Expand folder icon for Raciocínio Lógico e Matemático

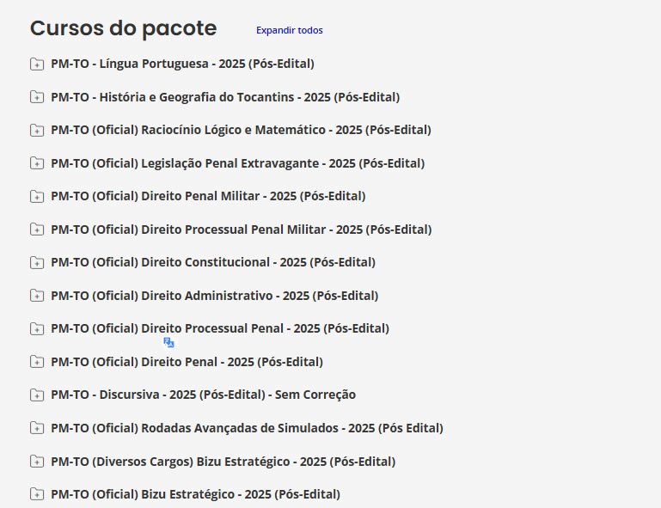click(37, 131)
